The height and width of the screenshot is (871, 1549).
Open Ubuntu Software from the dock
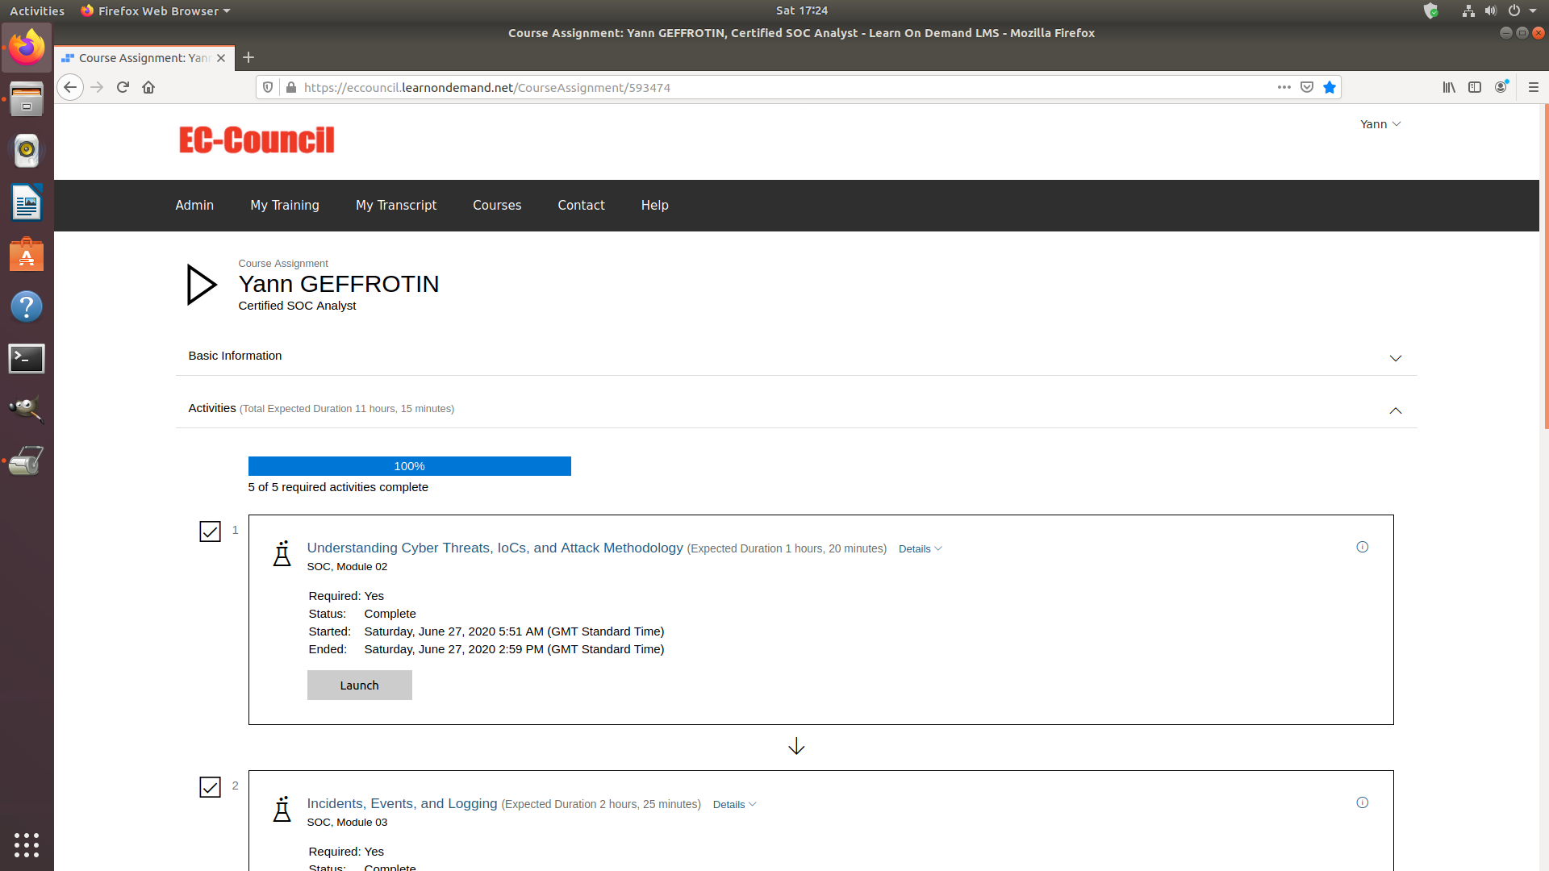27,254
